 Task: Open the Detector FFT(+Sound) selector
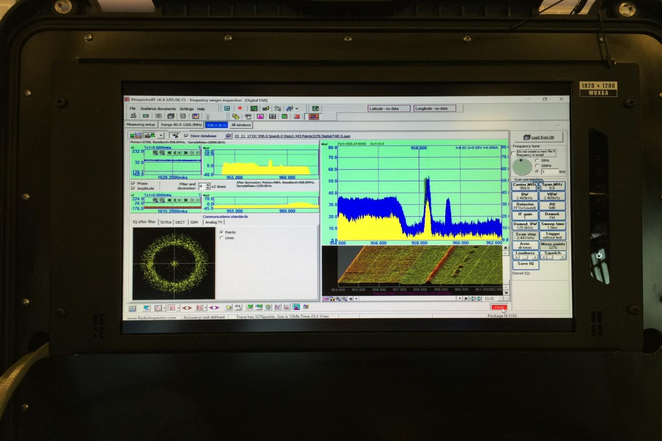525,206
